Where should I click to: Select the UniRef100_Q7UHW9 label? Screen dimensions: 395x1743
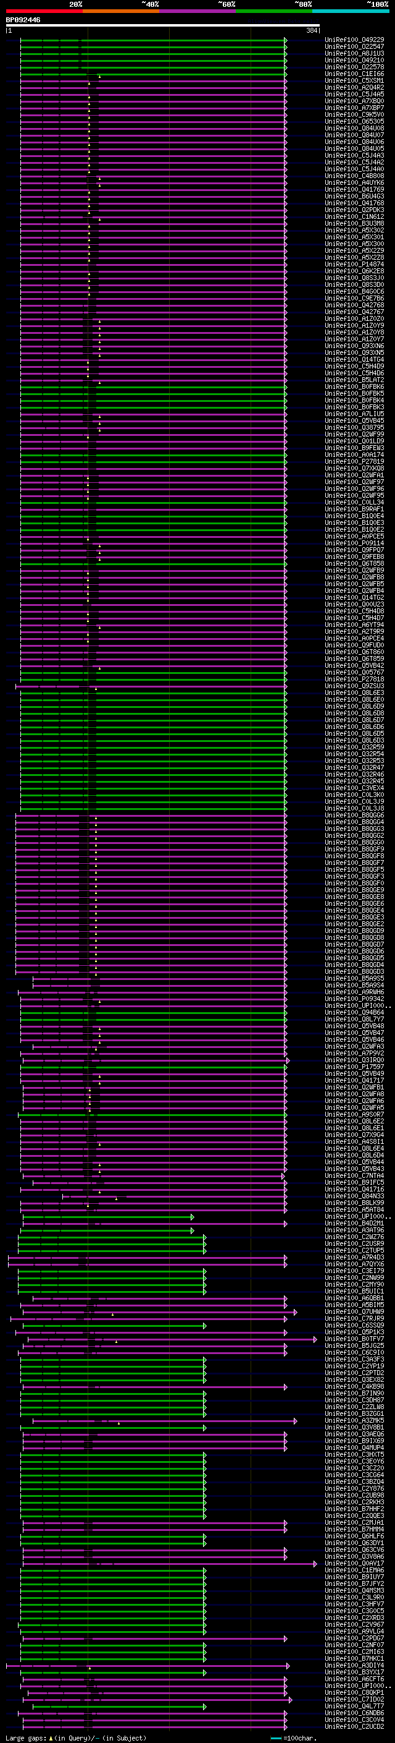coord(354,1311)
